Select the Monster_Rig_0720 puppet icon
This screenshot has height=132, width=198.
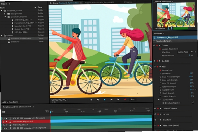(13, 26)
